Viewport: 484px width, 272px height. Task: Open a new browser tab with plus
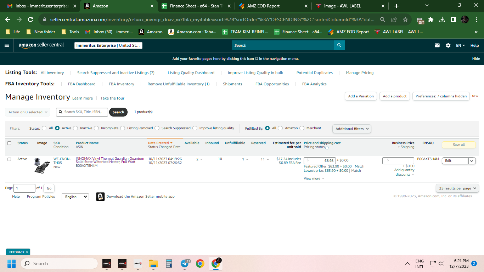396,6
